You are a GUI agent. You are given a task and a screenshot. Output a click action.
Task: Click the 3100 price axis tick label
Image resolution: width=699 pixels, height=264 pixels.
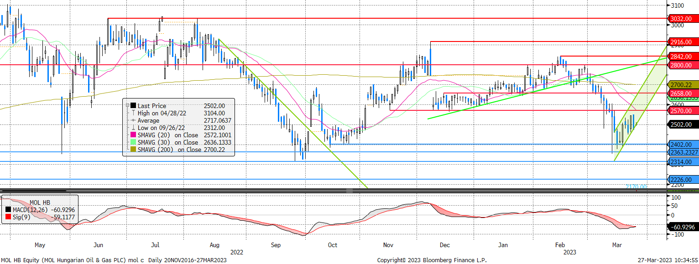pyautogui.click(x=677, y=5)
